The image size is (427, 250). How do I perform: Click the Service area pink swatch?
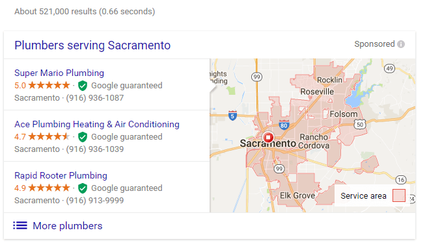(x=399, y=195)
